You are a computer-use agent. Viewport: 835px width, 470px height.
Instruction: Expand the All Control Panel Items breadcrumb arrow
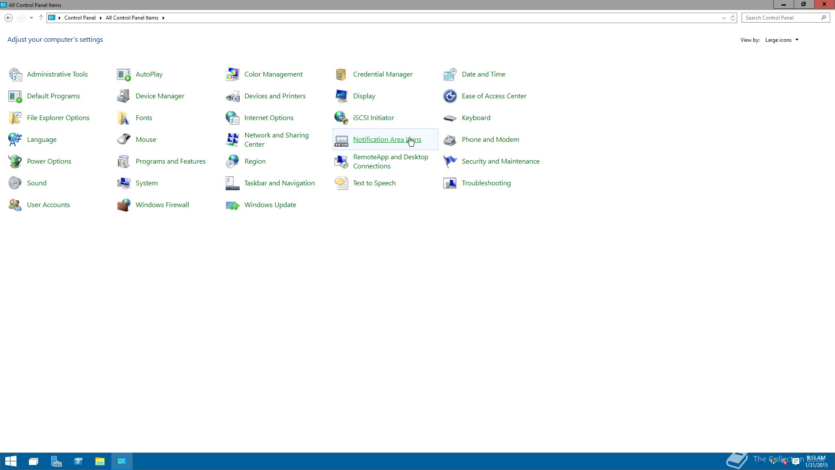163,18
